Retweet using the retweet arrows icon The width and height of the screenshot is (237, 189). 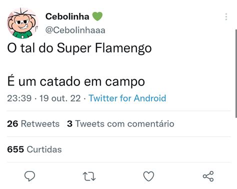click(x=89, y=176)
